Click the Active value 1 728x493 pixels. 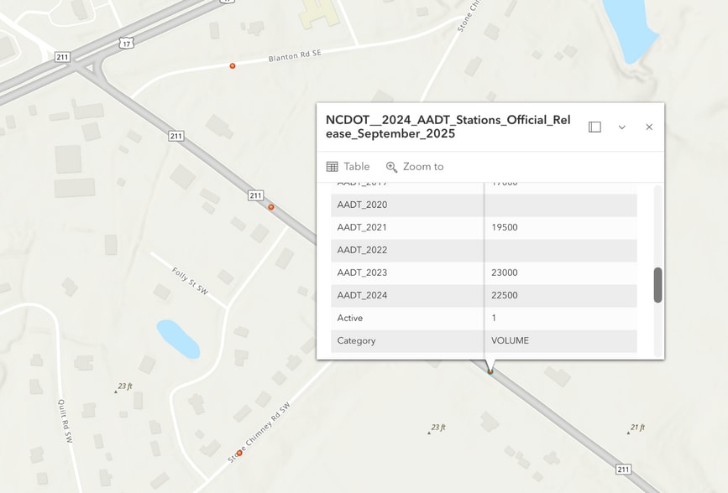pyautogui.click(x=494, y=318)
